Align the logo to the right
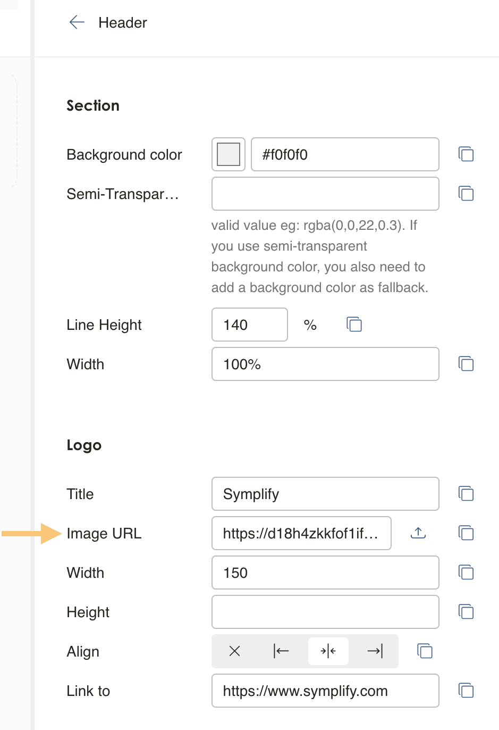 click(375, 651)
